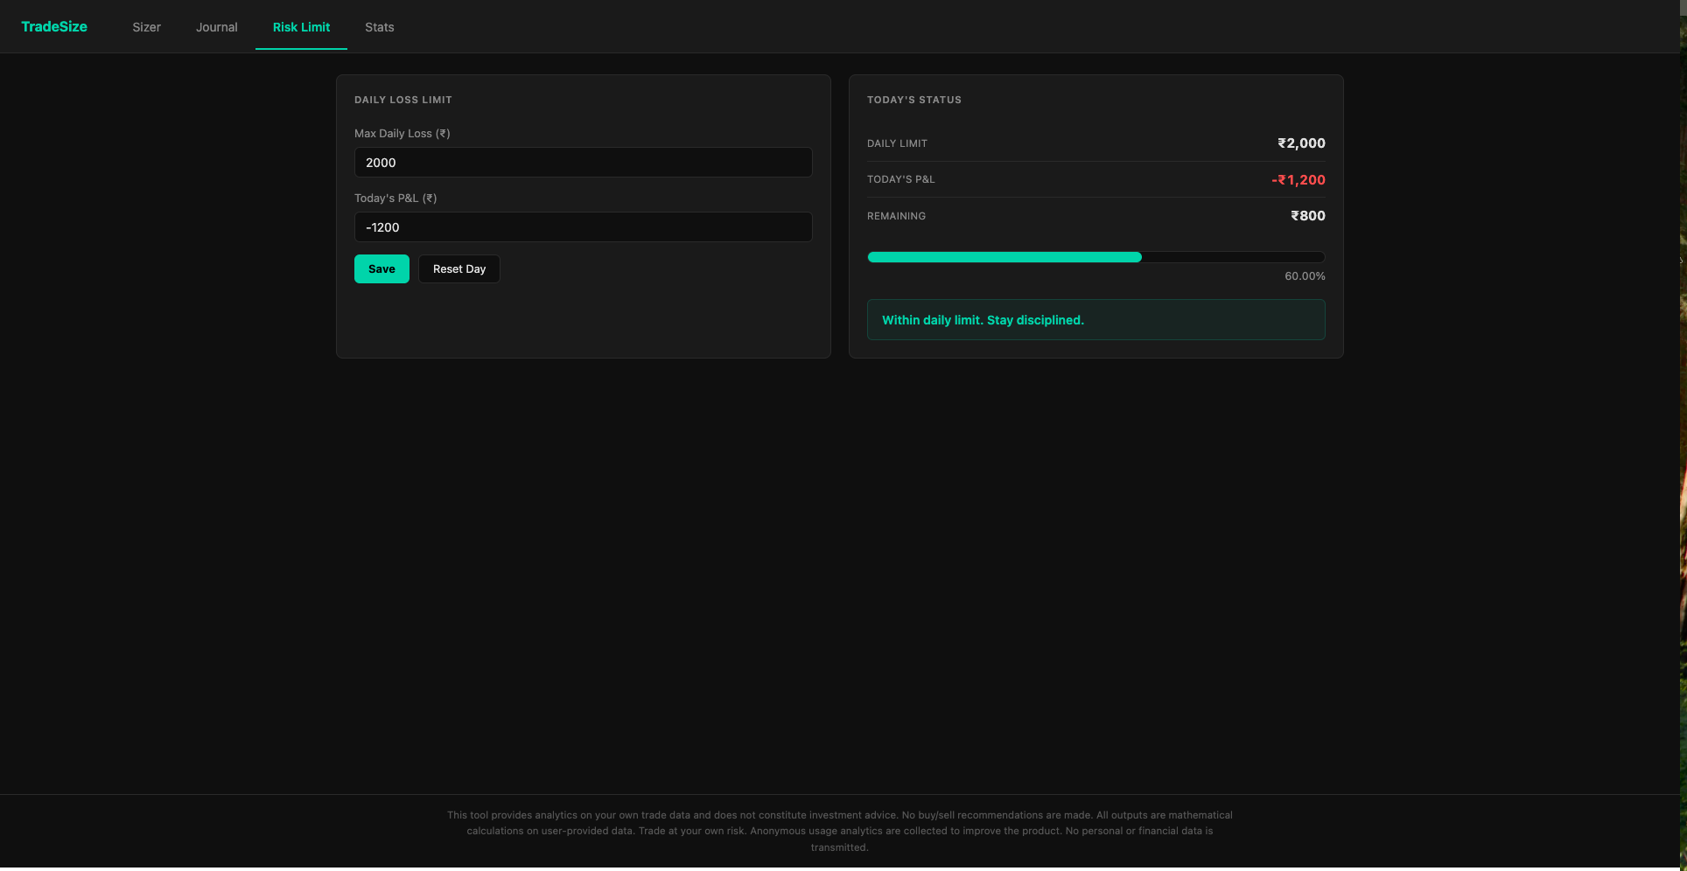This screenshot has height=871, width=1687.
Task: Click the TradeSize logo
Action: [53, 26]
